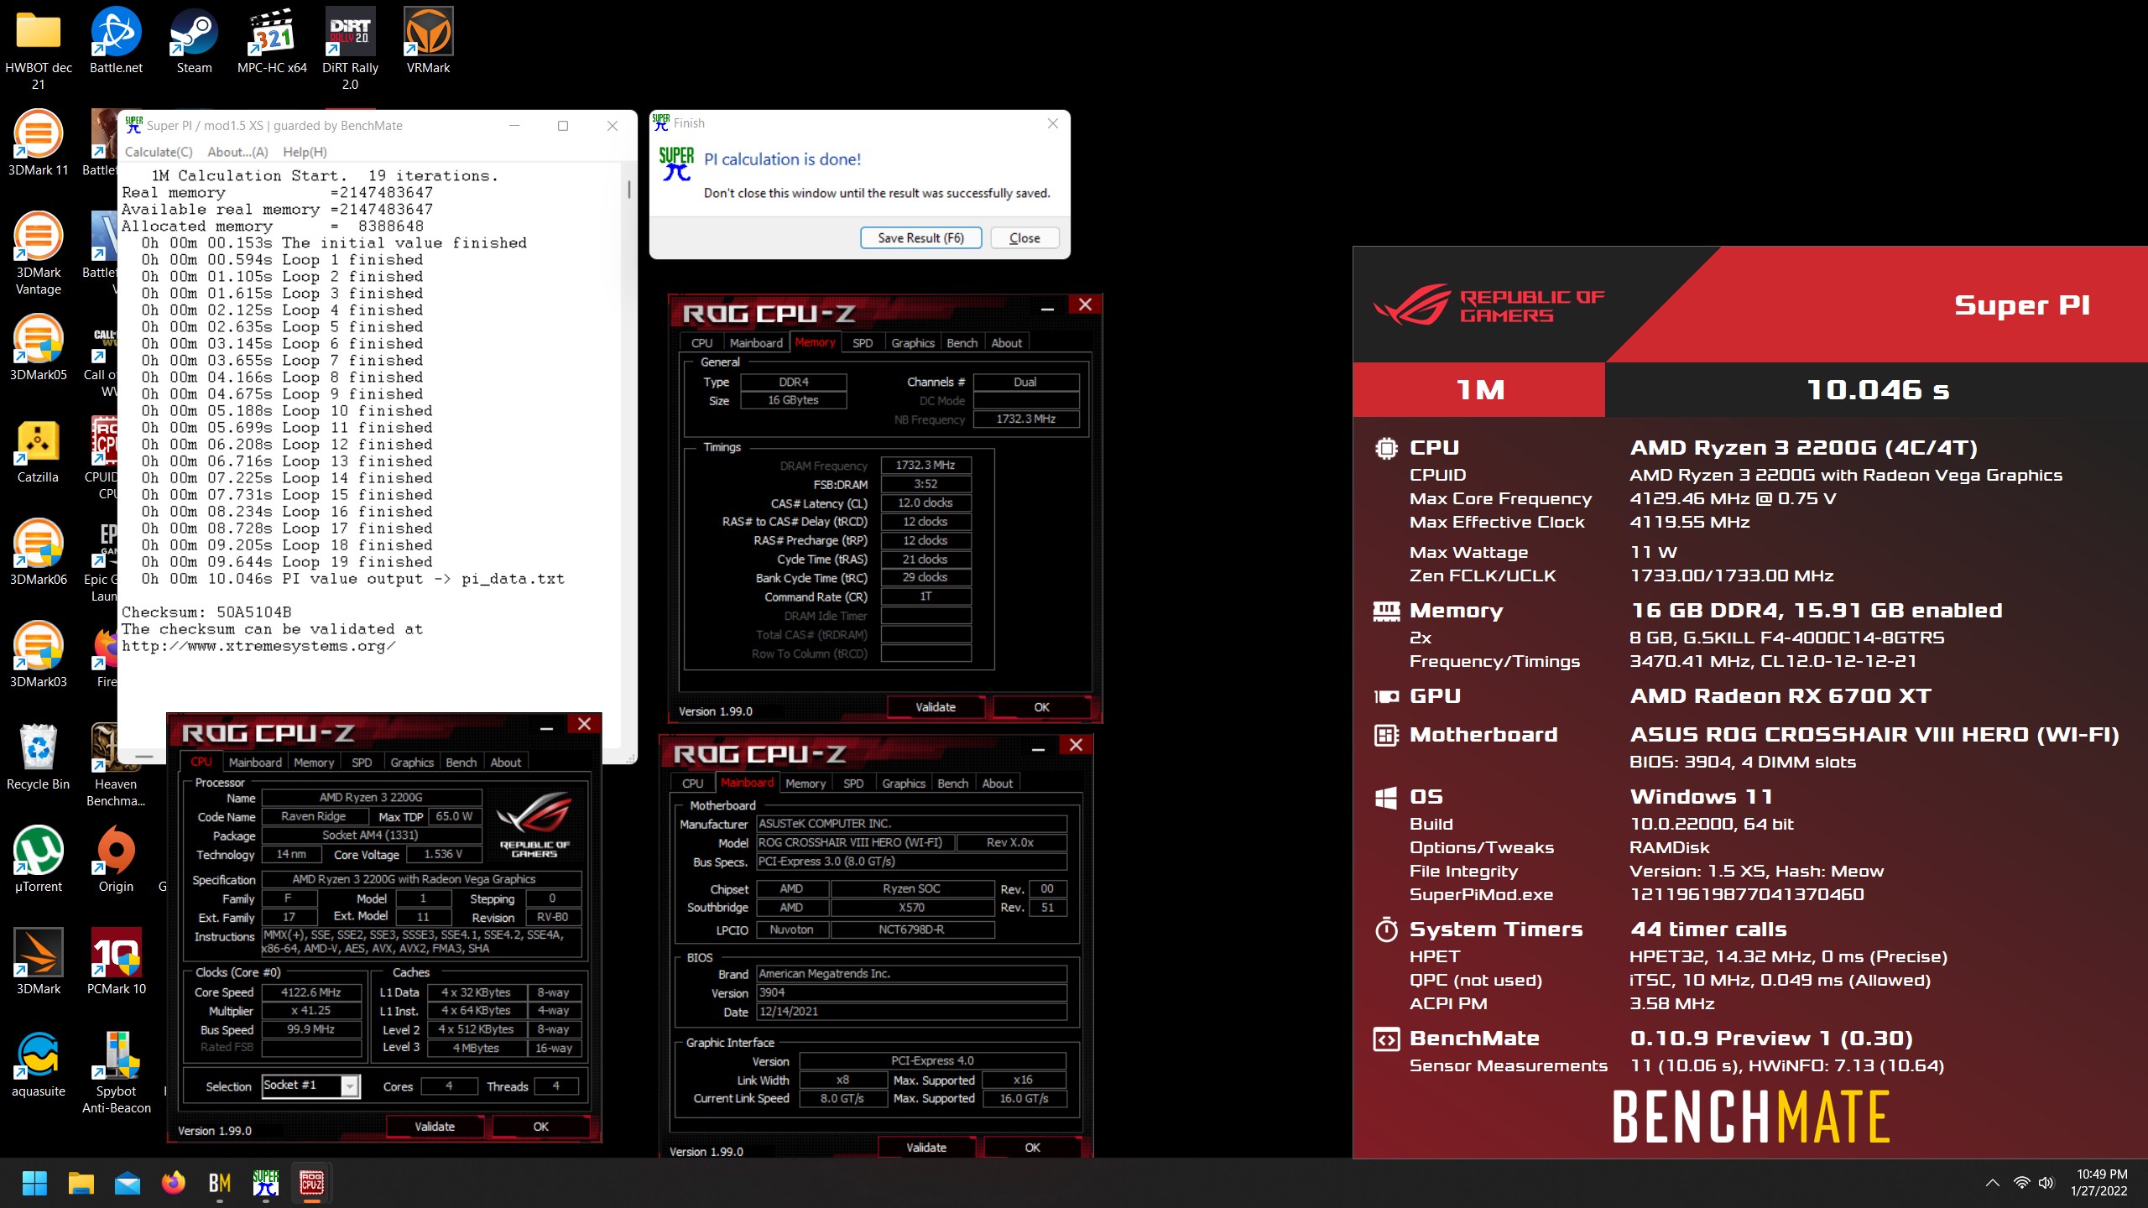This screenshot has width=2148, height=1208.
Task: Open Catzilla desktop icon
Action: 39,450
